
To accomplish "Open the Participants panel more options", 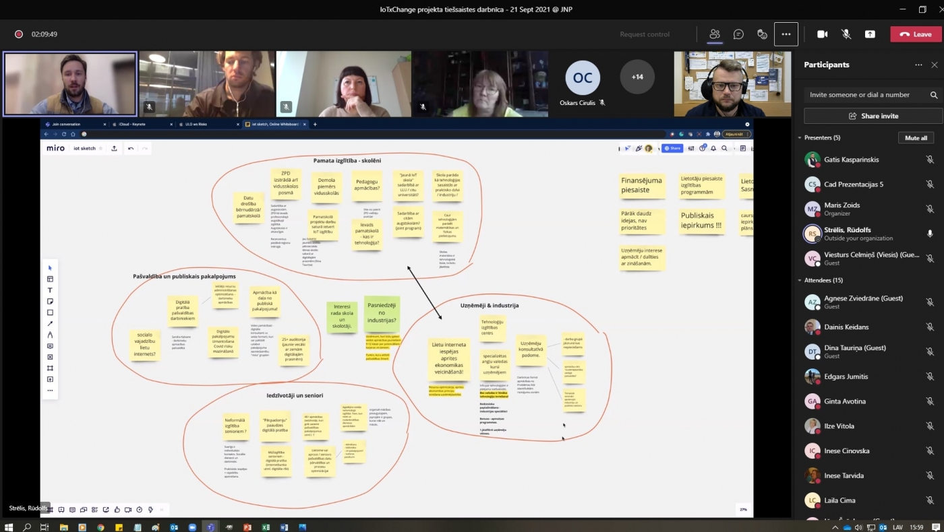I will (x=918, y=65).
